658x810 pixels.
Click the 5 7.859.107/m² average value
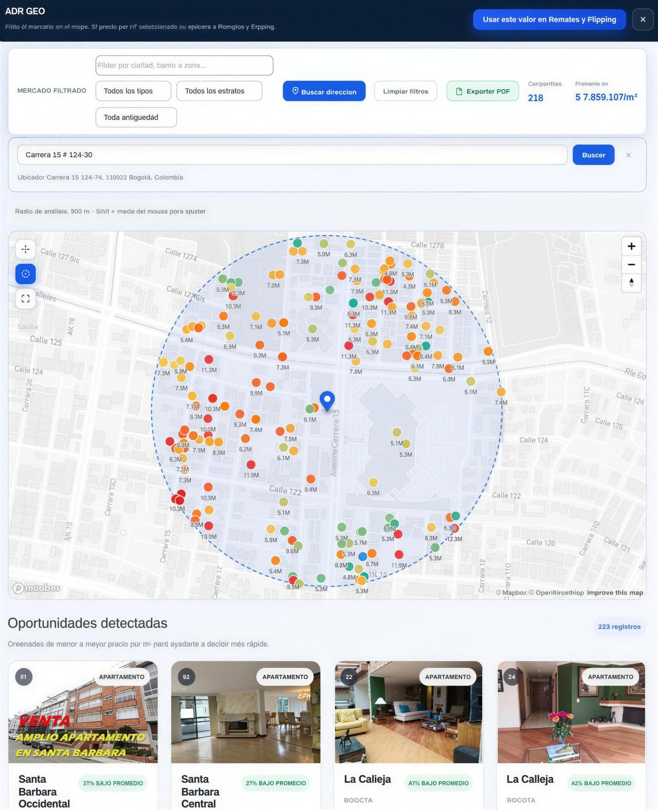(x=606, y=97)
